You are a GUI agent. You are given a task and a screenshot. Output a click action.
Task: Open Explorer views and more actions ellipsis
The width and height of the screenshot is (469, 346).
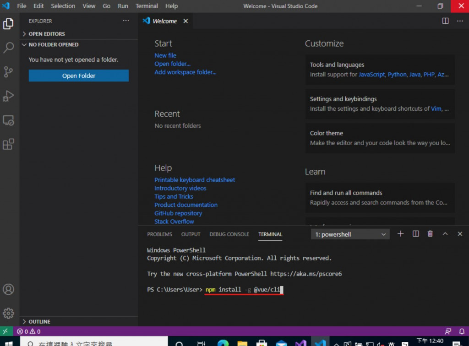tap(126, 21)
